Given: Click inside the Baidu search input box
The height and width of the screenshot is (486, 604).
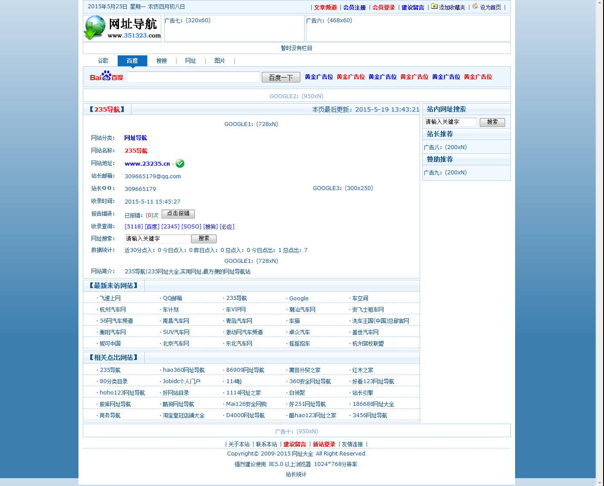Looking at the screenshot, I should [193, 77].
